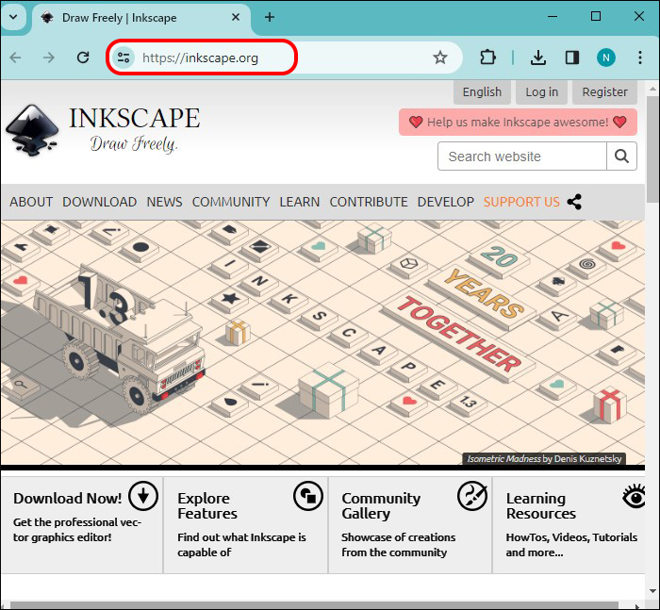The width and height of the screenshot is (660, 610).
Task: Open the NEWS menu
Action: (x=164, y=202)
